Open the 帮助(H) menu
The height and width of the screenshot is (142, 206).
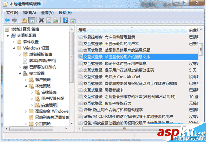click(x=65, y=13)
